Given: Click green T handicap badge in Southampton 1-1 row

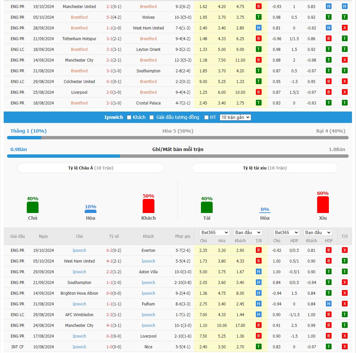Looking at the screenshot, I should [x=329, y=282].
